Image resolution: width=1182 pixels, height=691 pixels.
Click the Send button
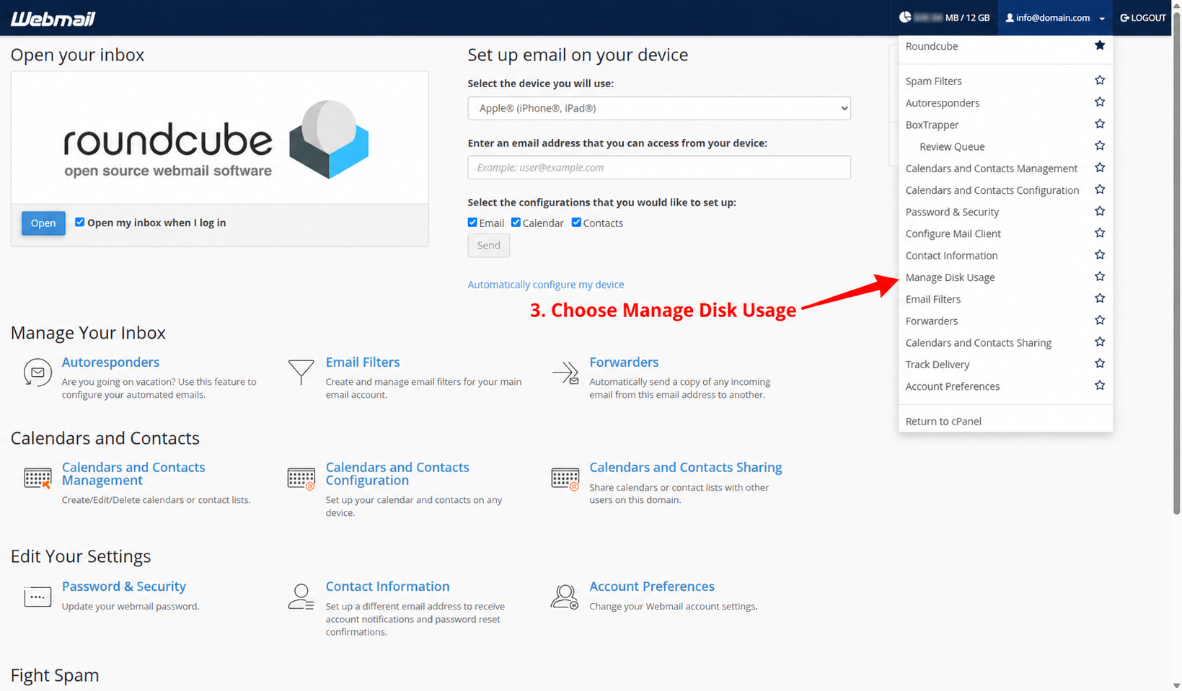tap(488, 246)
